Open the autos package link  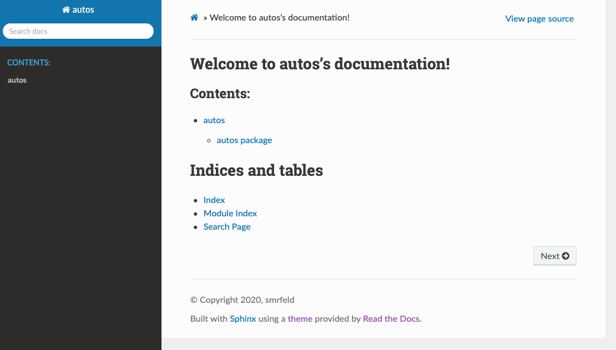pos(244,140)
